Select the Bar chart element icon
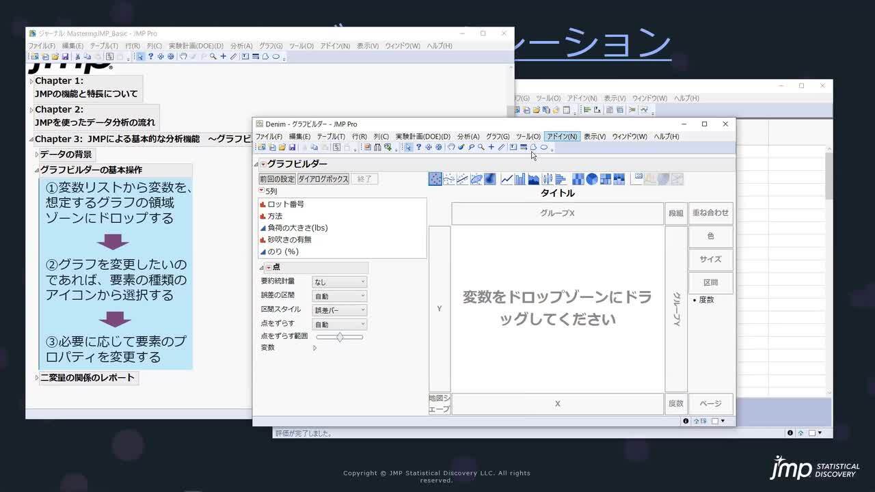The height and width of the screenshot is (492, 875). [x=520, y=179]
